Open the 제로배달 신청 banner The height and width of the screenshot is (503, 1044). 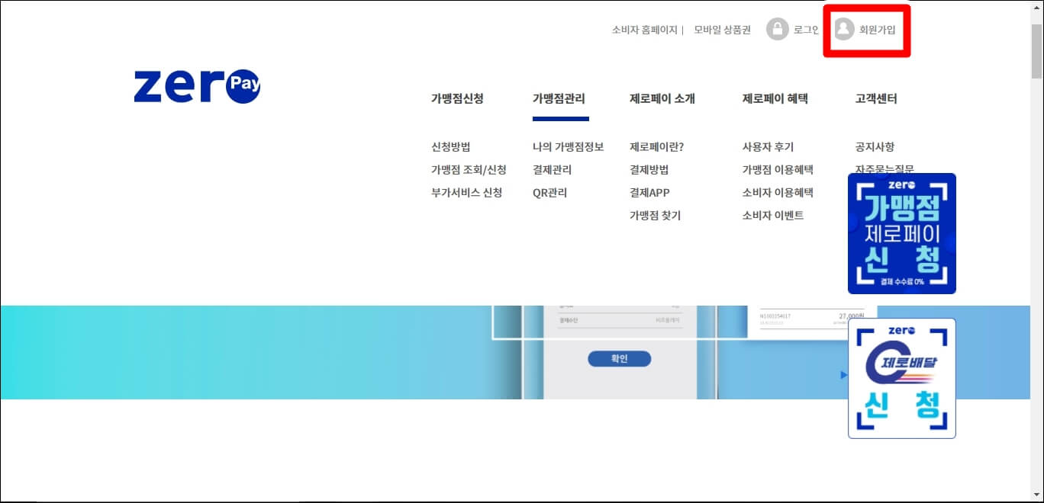tap(902, 378)
